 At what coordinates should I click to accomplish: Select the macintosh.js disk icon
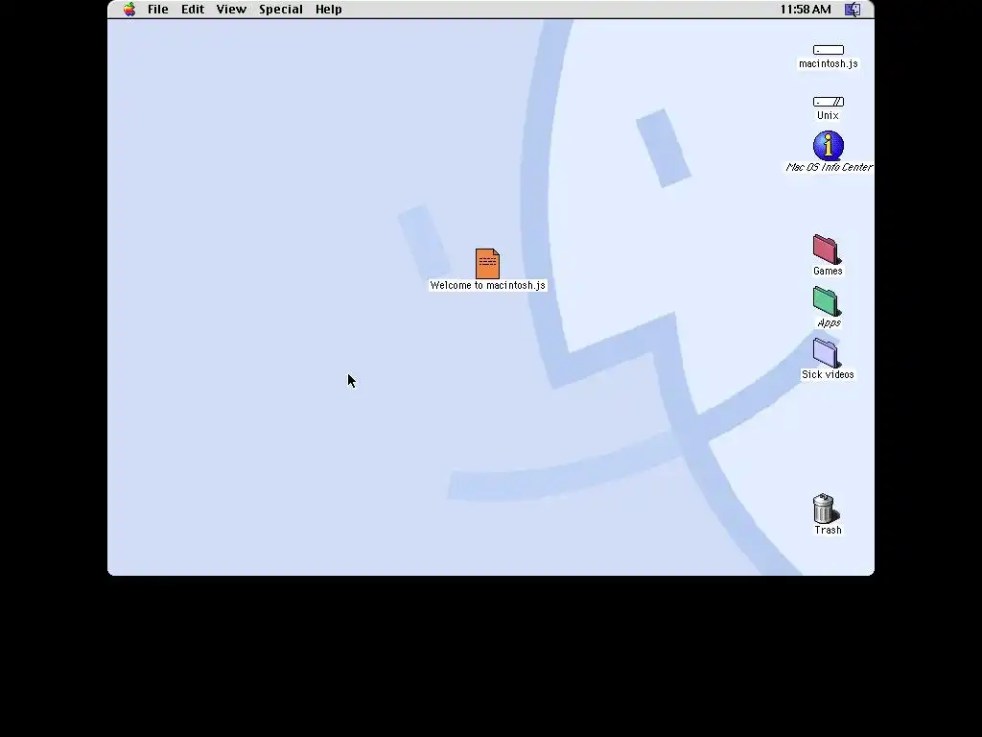tap(828, 50)
